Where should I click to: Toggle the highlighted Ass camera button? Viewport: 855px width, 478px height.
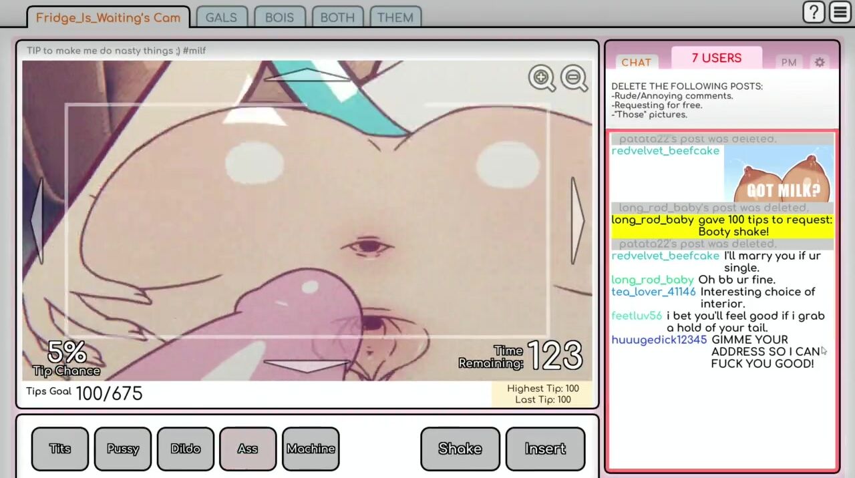[248, 449]
